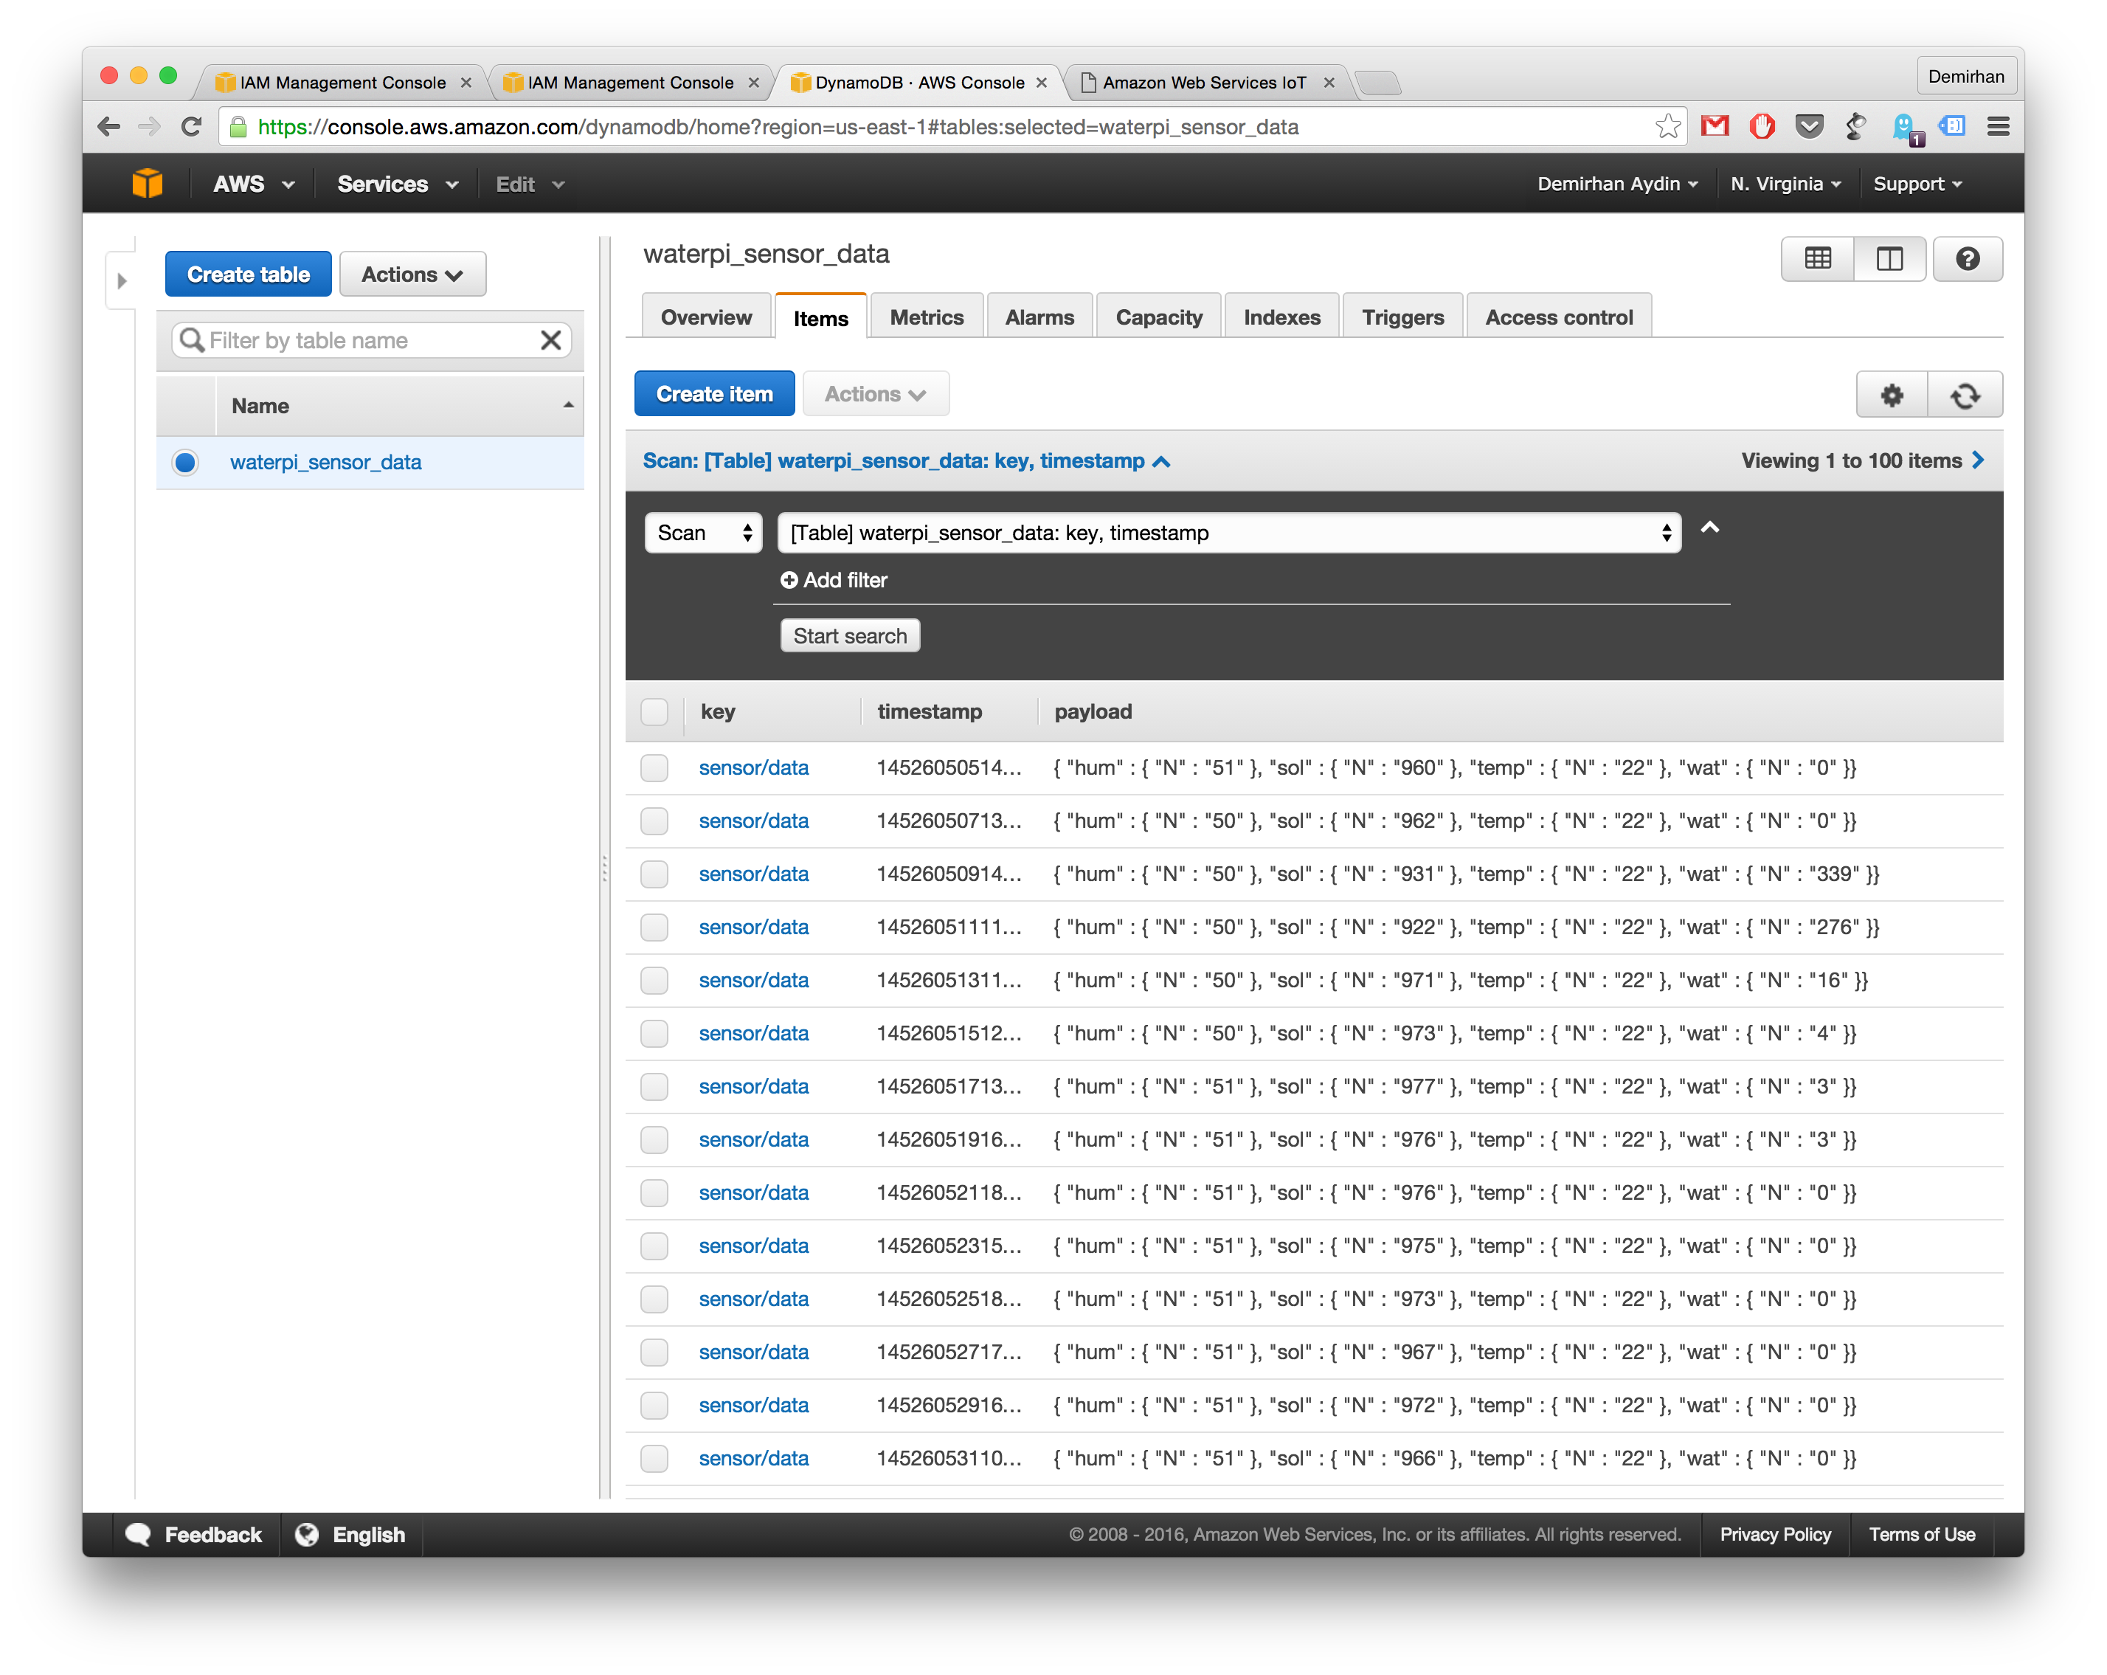Switch to the Metrics tab
The height and width of the screenshot is (1675, 2107).
[925, 317]
